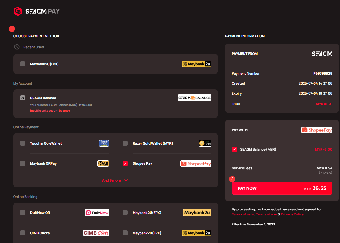Image resolution: width=340 pixels, height=243 pixels.
Task: Uncheck SEAGM Balance (MYR) in Pay With
Action: 234,149
